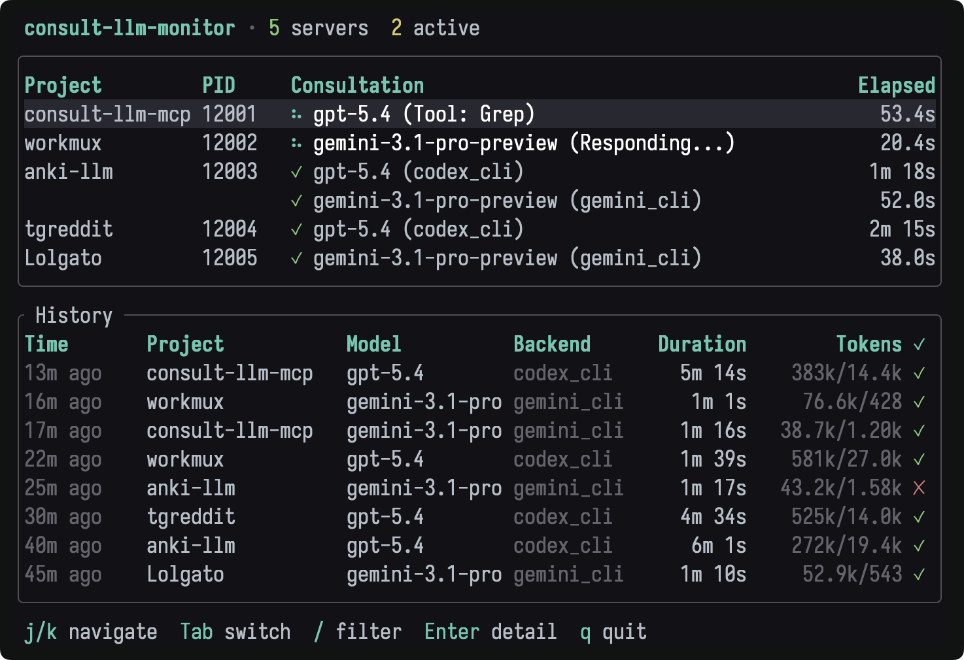Click the checkmark next to tgreddit's gpt-5.4 (codex_cli)
This screenshot has width=964, height=660.
pos(297,229)
